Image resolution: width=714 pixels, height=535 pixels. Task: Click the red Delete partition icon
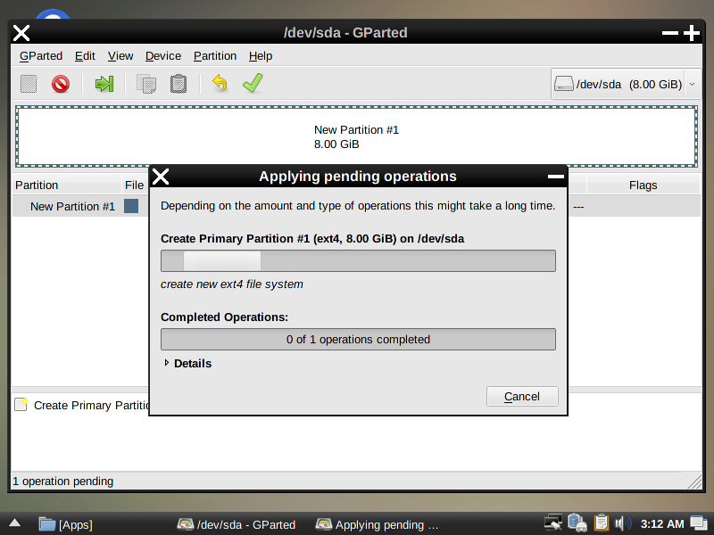click(61, 84)
